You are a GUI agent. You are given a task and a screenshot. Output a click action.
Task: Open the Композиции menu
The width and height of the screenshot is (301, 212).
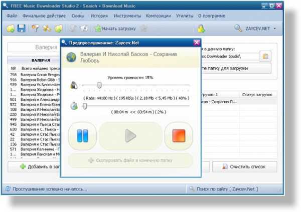click(x=158, y=16)
